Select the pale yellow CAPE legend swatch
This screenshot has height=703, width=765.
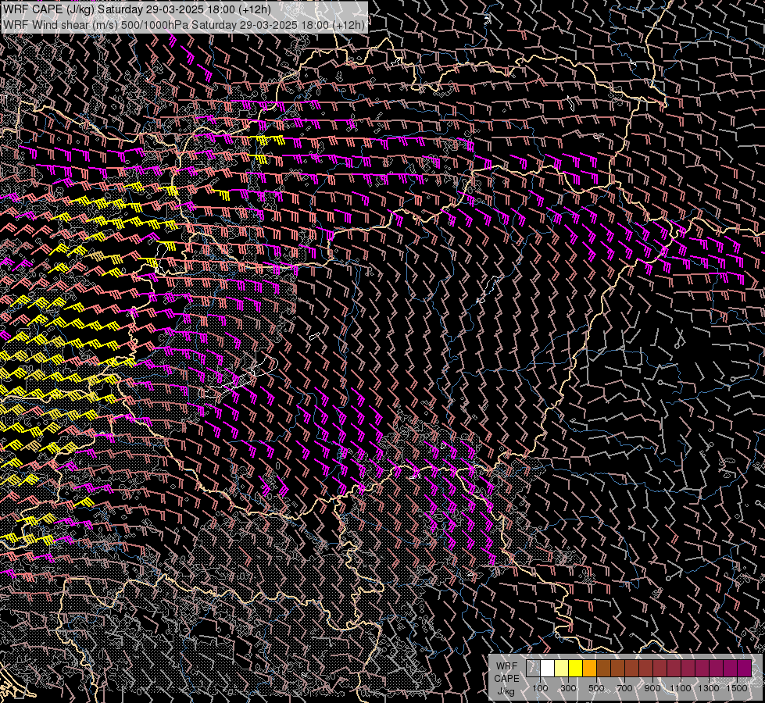[x=562, y=668]
